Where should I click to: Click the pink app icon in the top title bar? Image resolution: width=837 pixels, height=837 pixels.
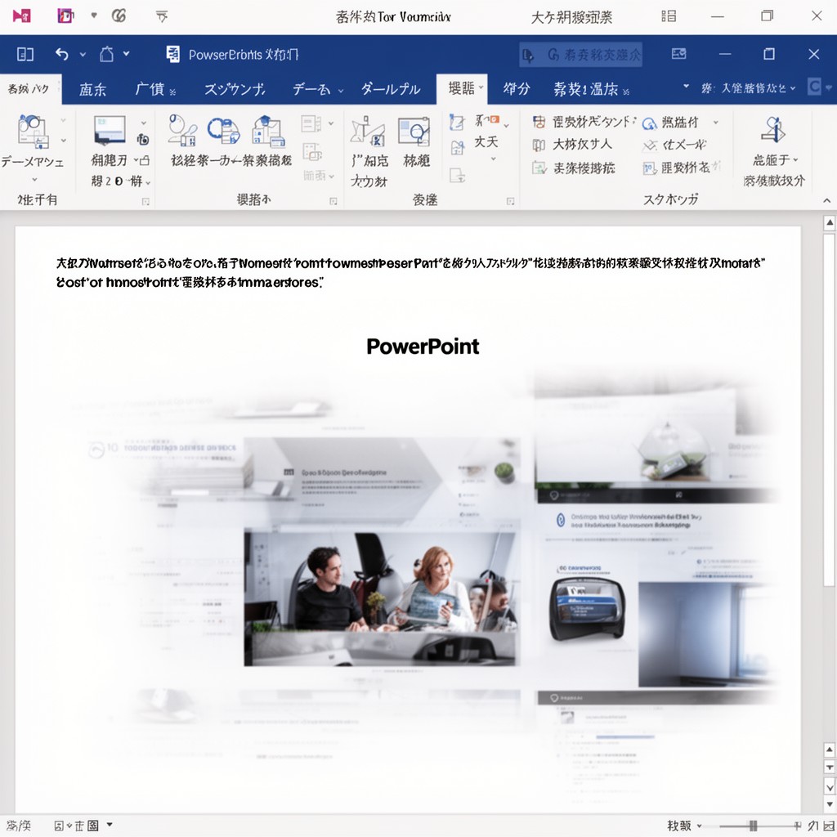pos(21,16)
